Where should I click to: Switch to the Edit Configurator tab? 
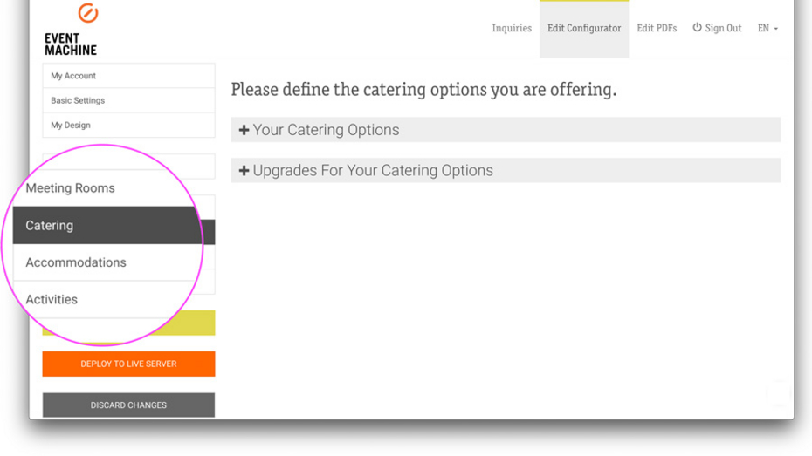[x=584, y=29]
